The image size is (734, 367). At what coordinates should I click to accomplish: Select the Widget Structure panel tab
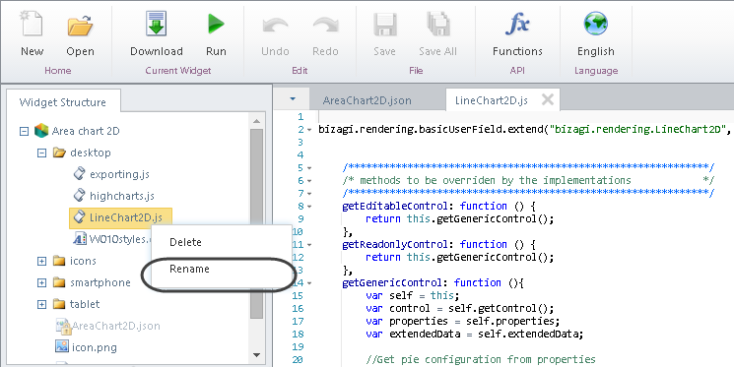coord(63,102)
